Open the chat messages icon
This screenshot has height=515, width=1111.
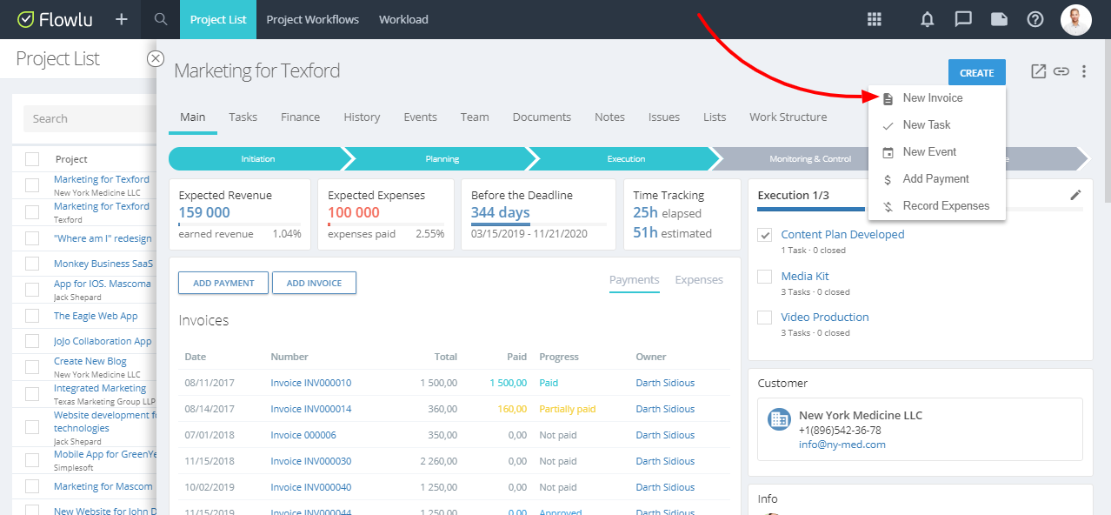(x=963, y=19)
